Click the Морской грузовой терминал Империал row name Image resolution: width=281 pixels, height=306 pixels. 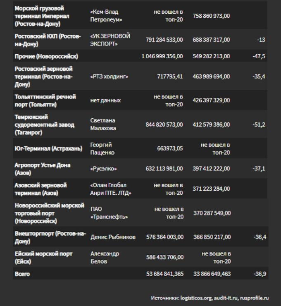pyautogui.click(x=42, y=16)
